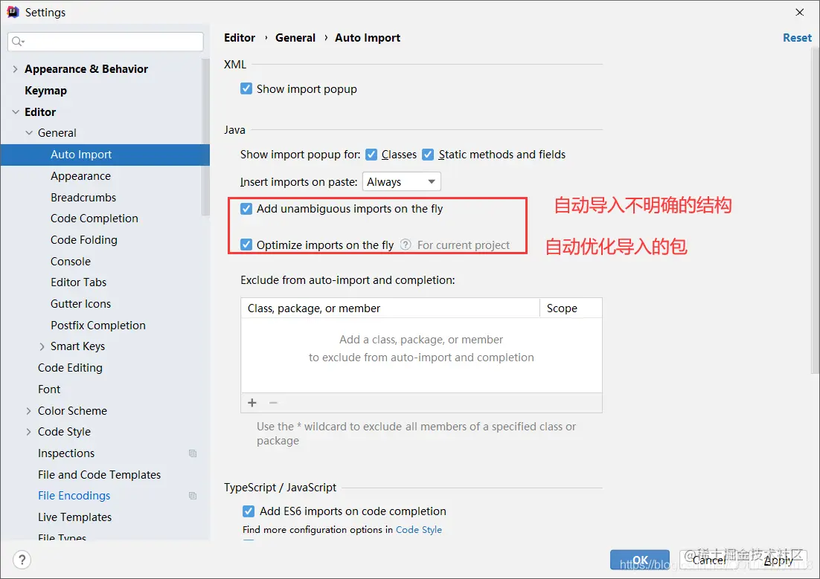Click project-level icon beside Inspections

coord(193,453)
